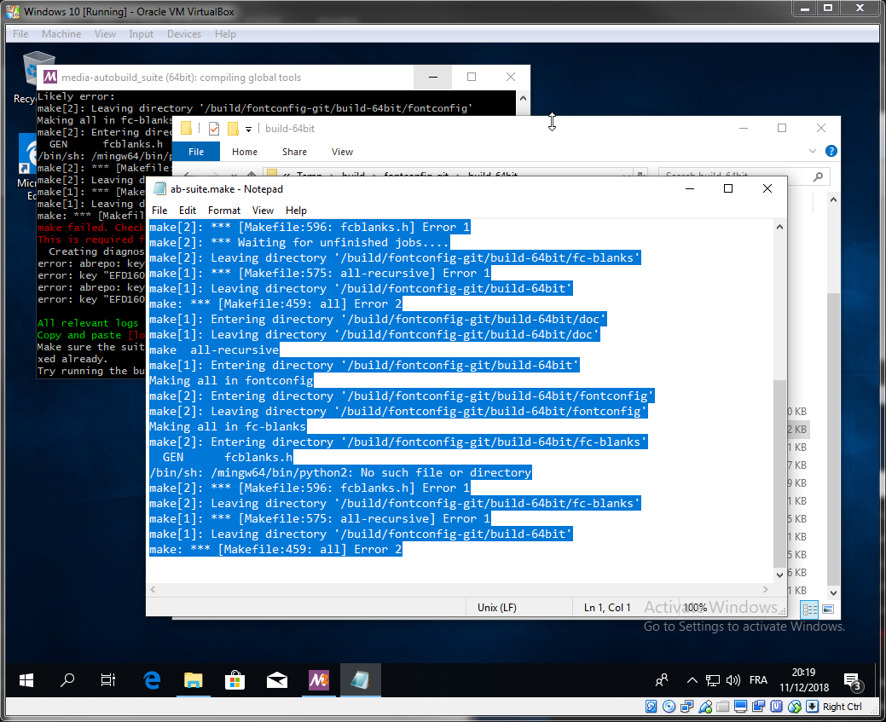Open Action Center notifications

point(852,681)
